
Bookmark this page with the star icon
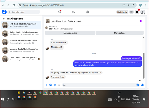(133, 5)
